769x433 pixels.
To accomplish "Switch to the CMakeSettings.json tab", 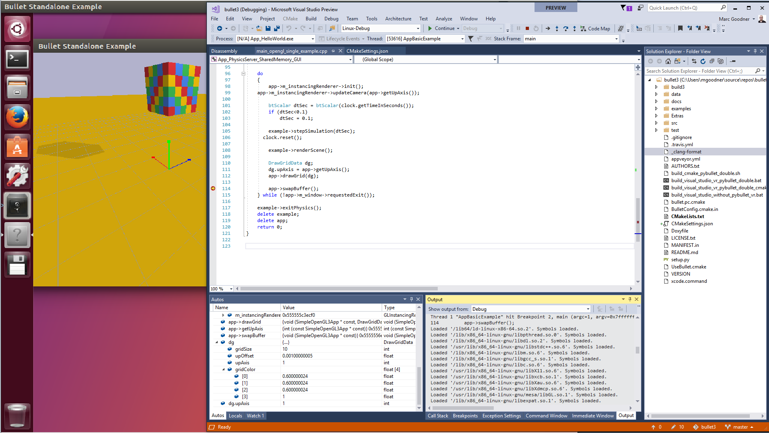I will tap(368, 51).
